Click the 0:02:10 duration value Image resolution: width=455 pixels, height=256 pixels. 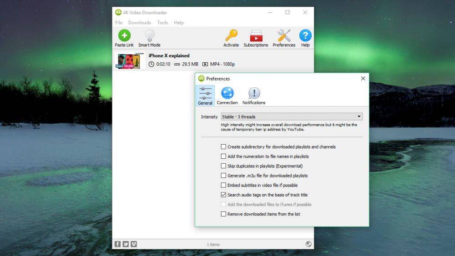pos(163,64)
